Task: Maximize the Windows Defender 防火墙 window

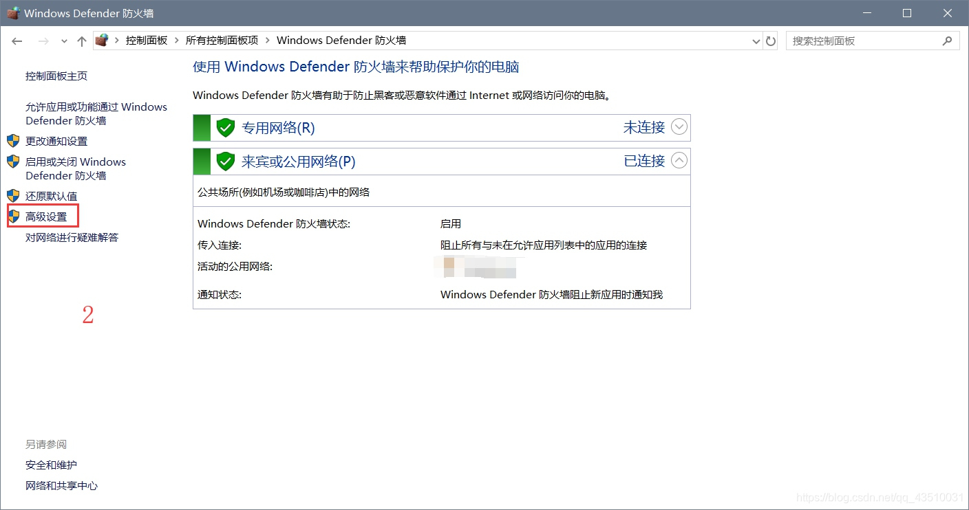Action: coord(907,13)
